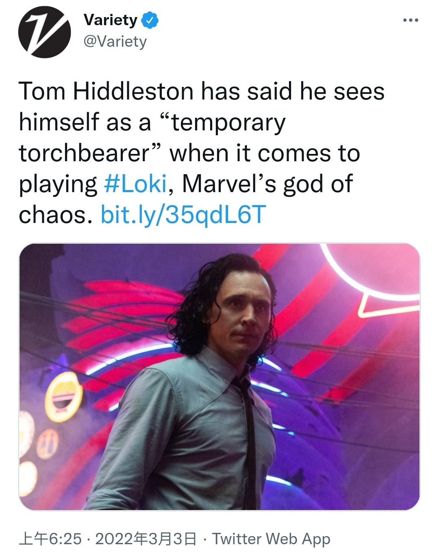Click the blue verified checkmark badge
The image size is (439, 558).
tap(150, 20)
